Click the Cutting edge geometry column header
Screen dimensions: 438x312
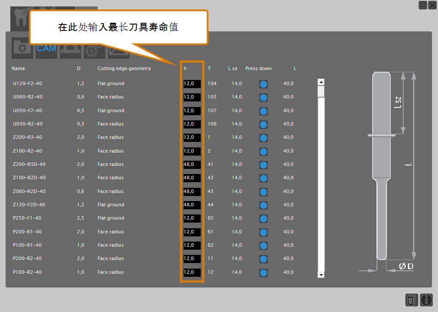click(x=124, y=68)
